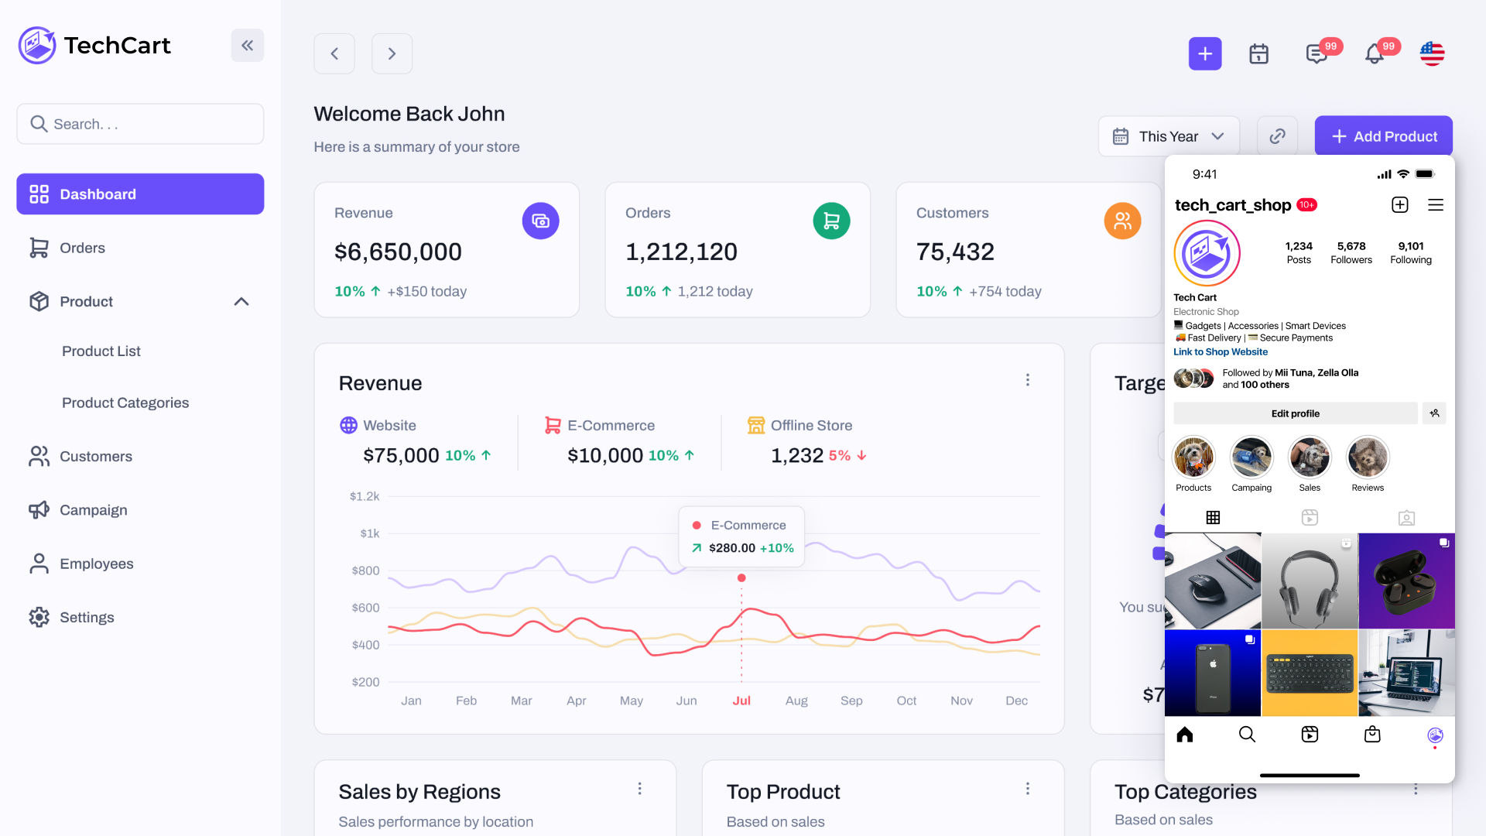The width and height of the screenshot is (1486, 836).
Task: Select the Orders sidebar icon
Action: click(x=39, y=248)
